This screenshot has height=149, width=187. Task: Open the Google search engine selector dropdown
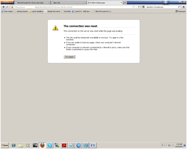pos(144,7)
